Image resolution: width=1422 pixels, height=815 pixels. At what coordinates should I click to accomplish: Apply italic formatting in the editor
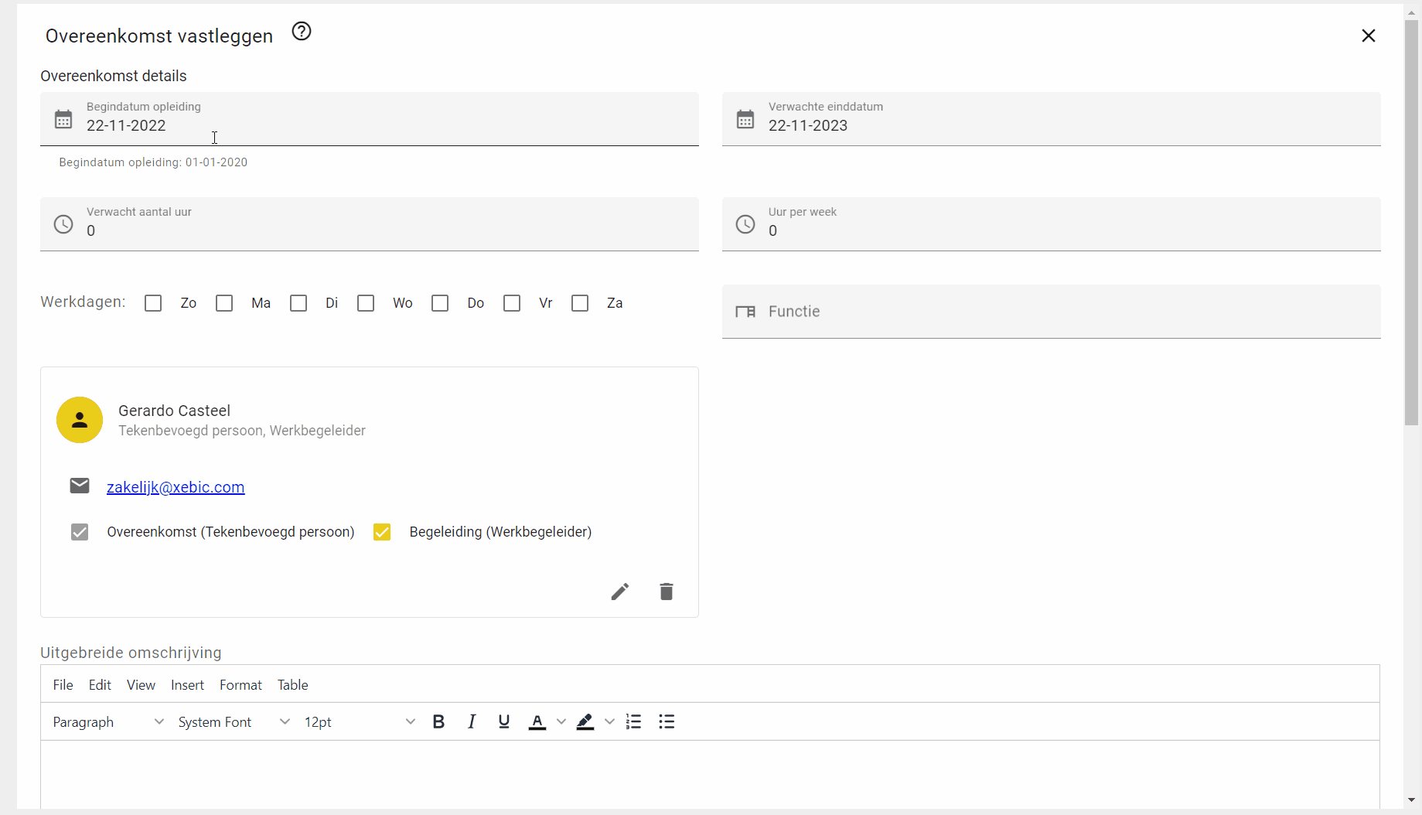[x=471, y=721]
